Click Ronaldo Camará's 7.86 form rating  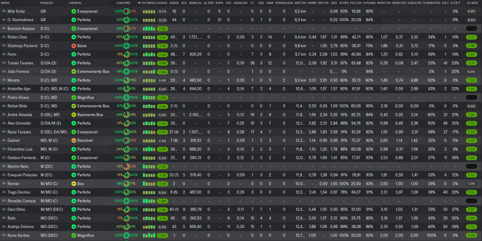point(162,201)
